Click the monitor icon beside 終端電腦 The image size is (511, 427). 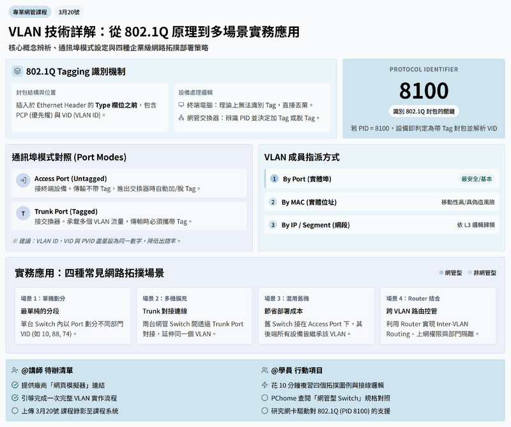181,105
